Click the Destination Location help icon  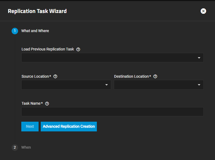pos(155,76)
